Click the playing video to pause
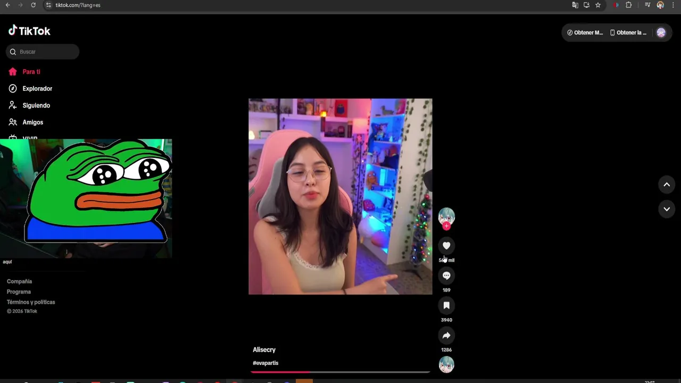The image size is (681, 383). click(340, 196)
